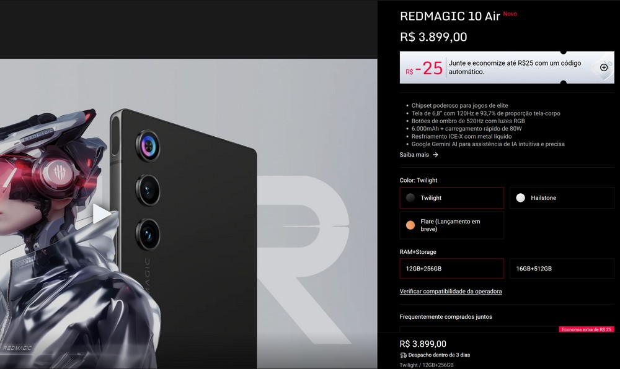The height and width of the screenshot is (369, 620).
Task: Click the R$ -25 discount banner
Action: (507, 67)
